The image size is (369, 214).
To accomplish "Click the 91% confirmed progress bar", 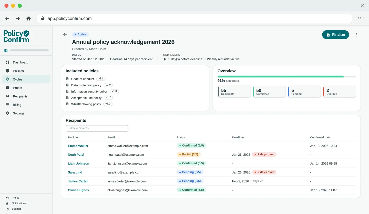I will 287,76.
